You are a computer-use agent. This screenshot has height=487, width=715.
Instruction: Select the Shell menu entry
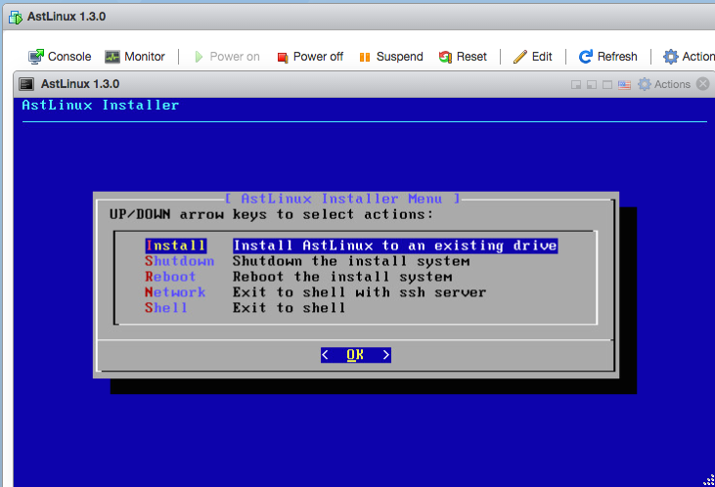(x=246, y=308)
